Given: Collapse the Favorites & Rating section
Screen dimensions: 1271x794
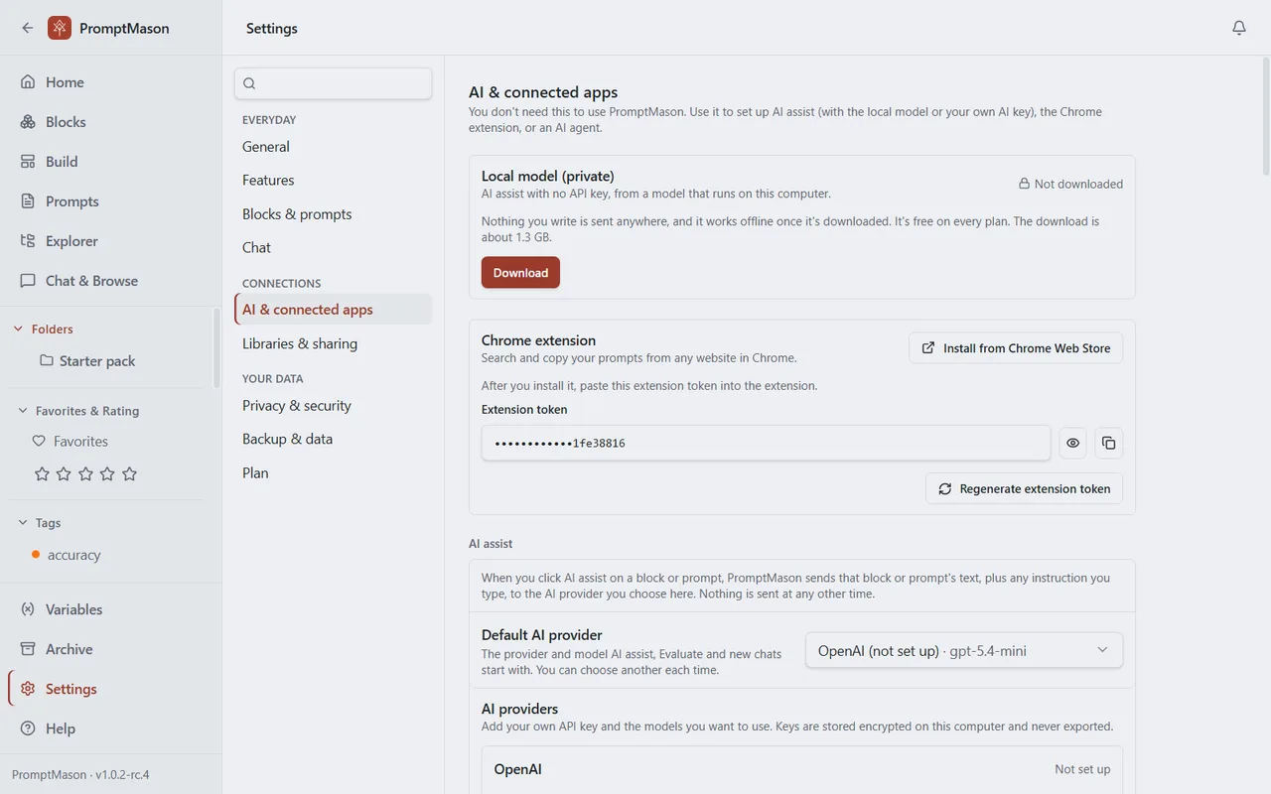Looking at the screenshot, I should click(x=24, y=411).
